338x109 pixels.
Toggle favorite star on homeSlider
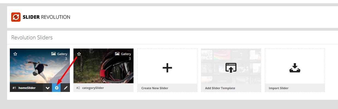click(x=15, y=54)
